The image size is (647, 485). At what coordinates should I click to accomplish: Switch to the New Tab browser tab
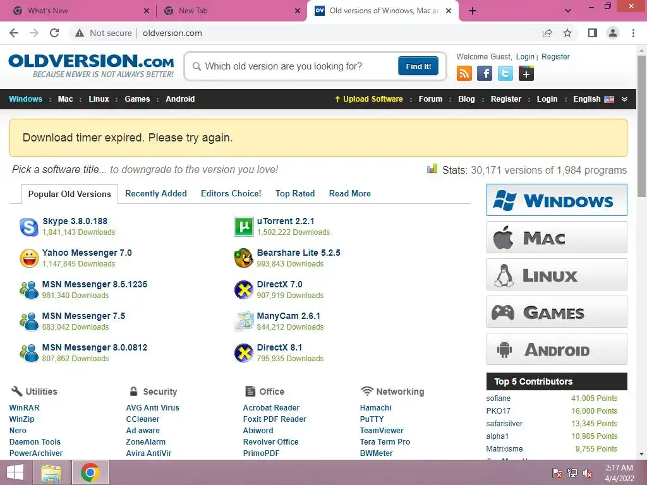[x=231, y=11]
